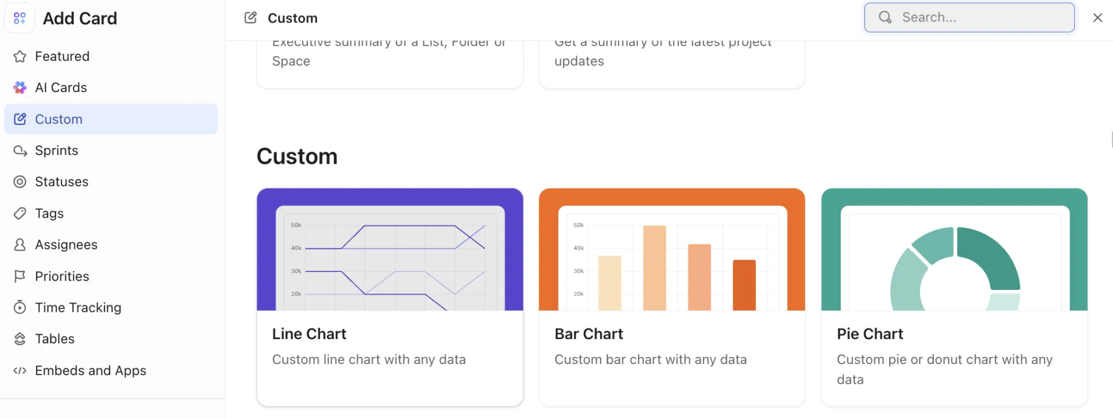1113x419 pixels.
Task: Click the Tags label icon
Action: 20,214
